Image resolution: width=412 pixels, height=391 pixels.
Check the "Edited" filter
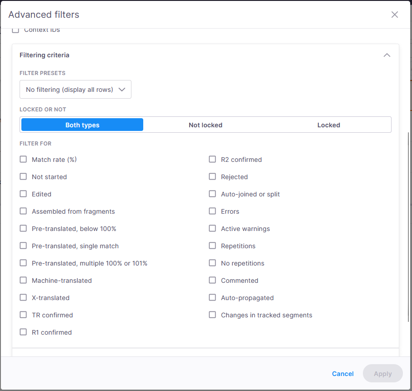click(x=23, y=194)
